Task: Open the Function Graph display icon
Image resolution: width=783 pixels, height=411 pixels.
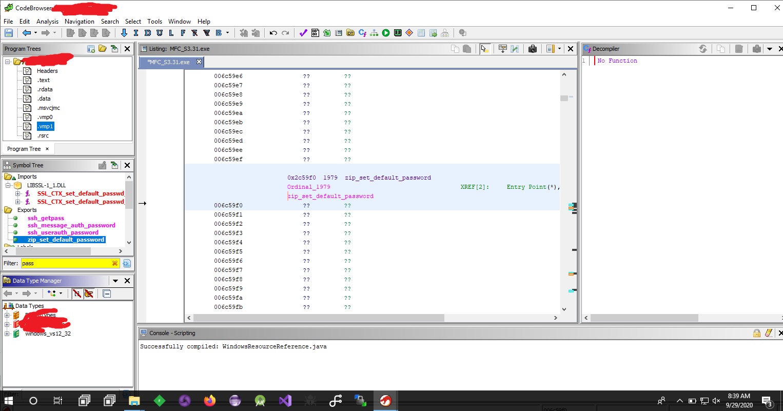Action: coord(374,33)
